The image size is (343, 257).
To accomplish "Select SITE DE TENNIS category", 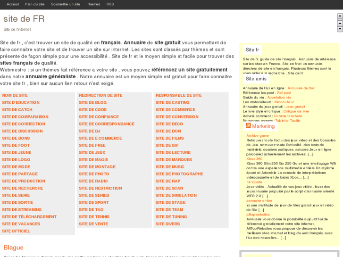I will point(94,217).
